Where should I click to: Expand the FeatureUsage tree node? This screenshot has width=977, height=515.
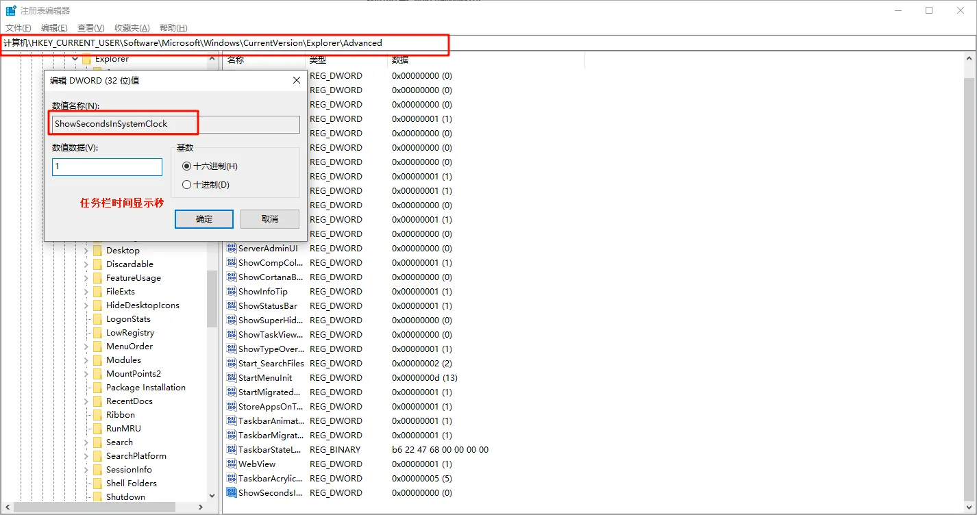pos(86,278)
